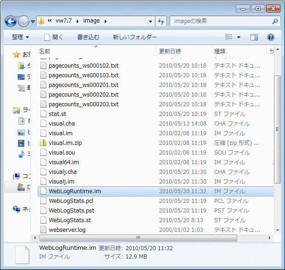285x270 pixels.
Task: Click the vertical scrollbar down arrow
Action: pos(277,230)
